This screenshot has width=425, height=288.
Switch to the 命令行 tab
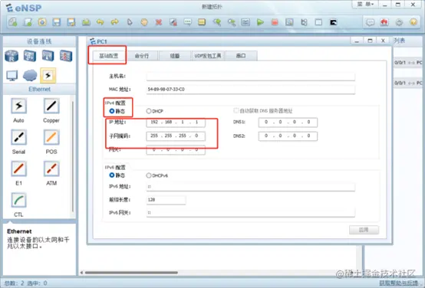[142, 56]
